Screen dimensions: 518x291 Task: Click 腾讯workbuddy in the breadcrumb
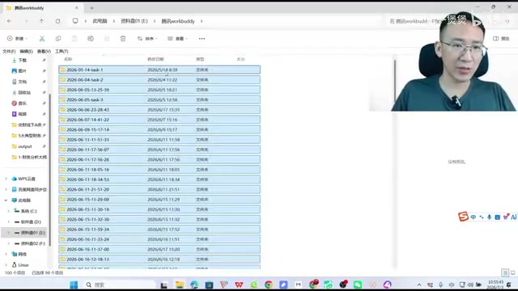(178, 21)
